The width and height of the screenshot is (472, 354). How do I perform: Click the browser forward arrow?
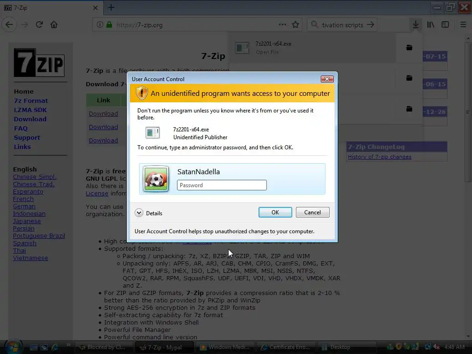click(x=25, y=25)
